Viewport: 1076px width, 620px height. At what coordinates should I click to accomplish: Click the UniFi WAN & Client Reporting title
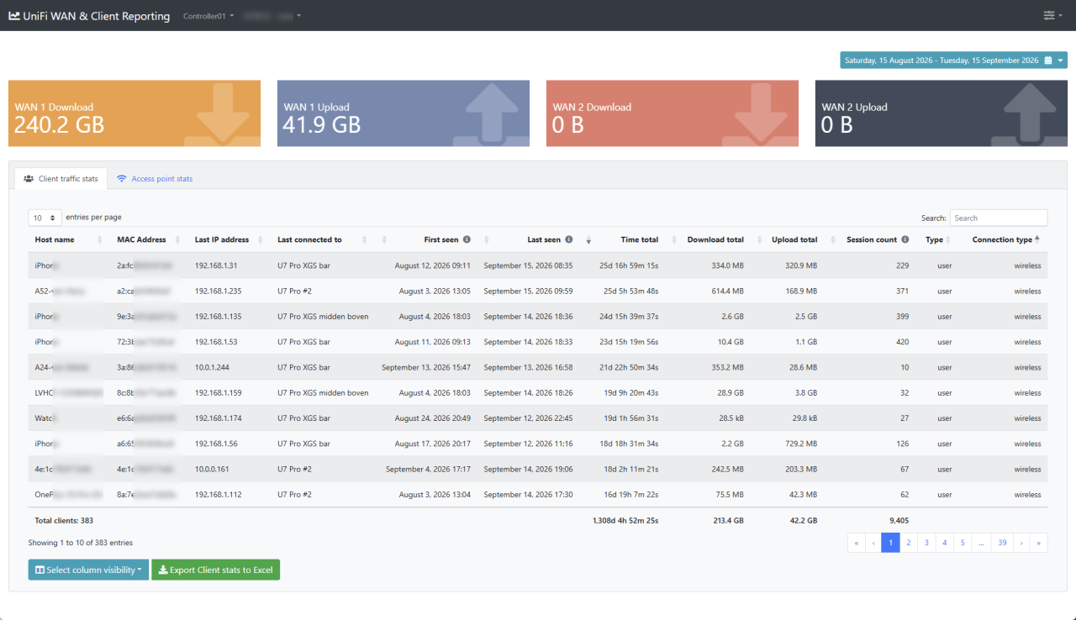click(x=97, y=16)
